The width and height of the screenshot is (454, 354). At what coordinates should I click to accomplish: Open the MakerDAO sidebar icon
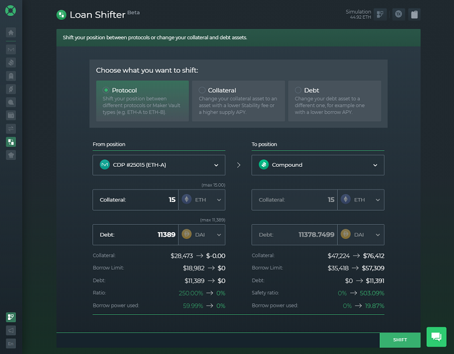[11, 49]
